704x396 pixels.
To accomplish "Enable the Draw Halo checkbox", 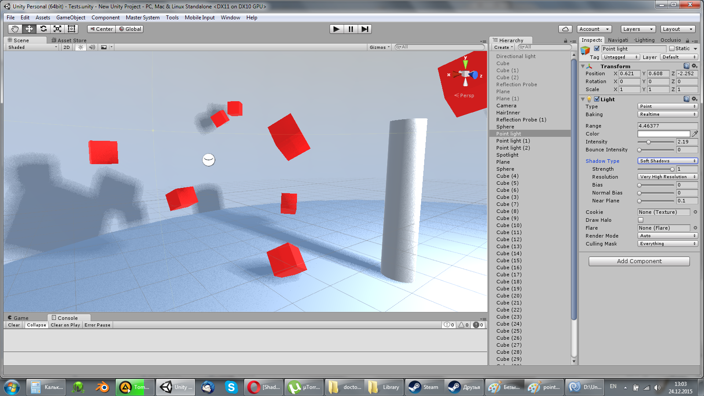I will [x=641, y=220].
